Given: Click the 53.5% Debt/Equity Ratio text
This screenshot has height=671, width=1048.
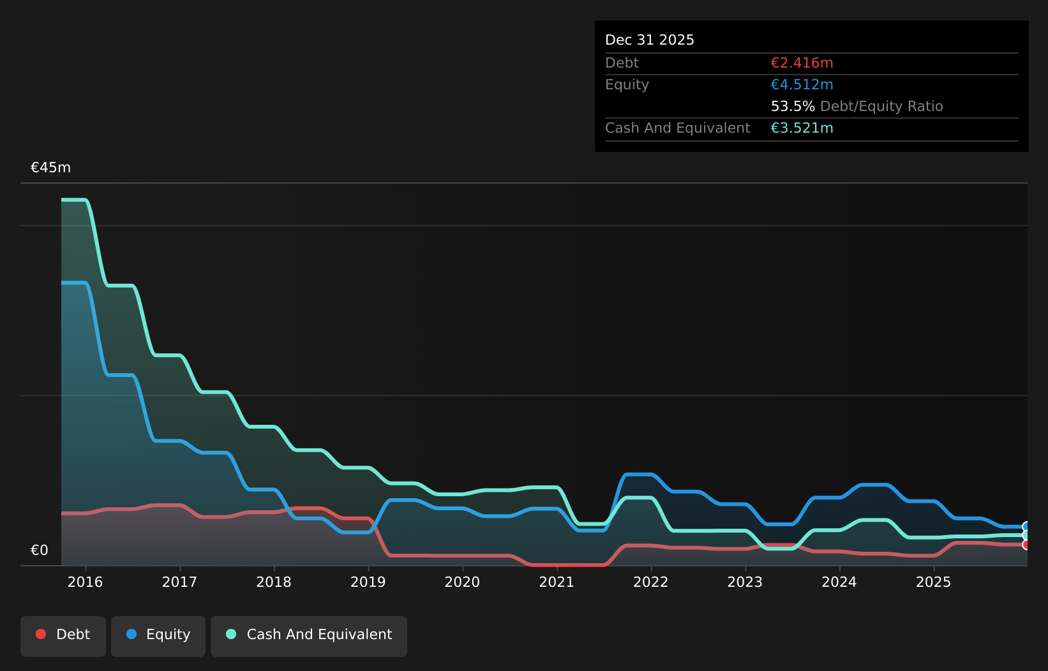Looking at the screenshot, I should [x=857, y=107].
